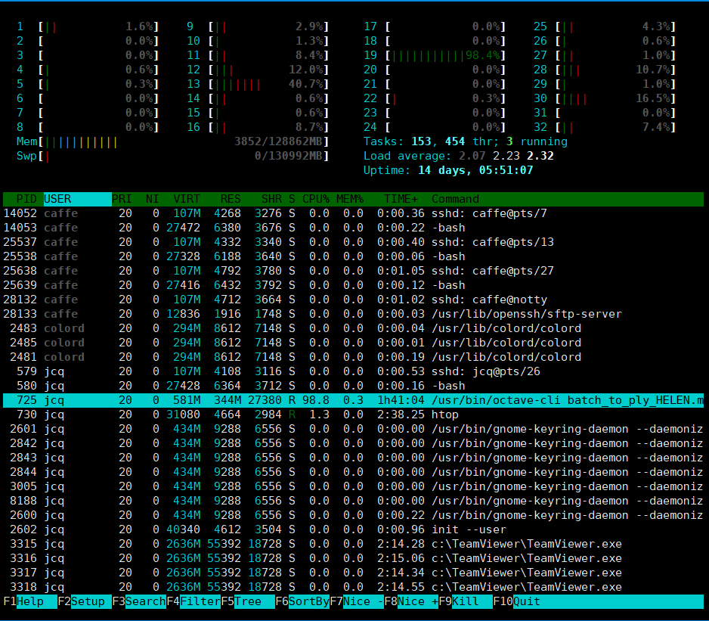Sort by the SHR column header
Screen dimensions: 709x621
point(271,199)
